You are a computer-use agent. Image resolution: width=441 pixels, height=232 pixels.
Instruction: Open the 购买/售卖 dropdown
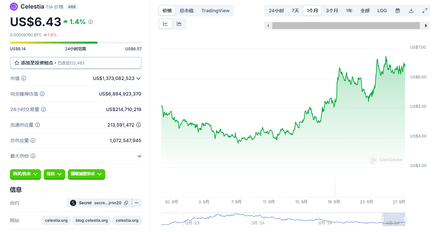pos(25,174)
